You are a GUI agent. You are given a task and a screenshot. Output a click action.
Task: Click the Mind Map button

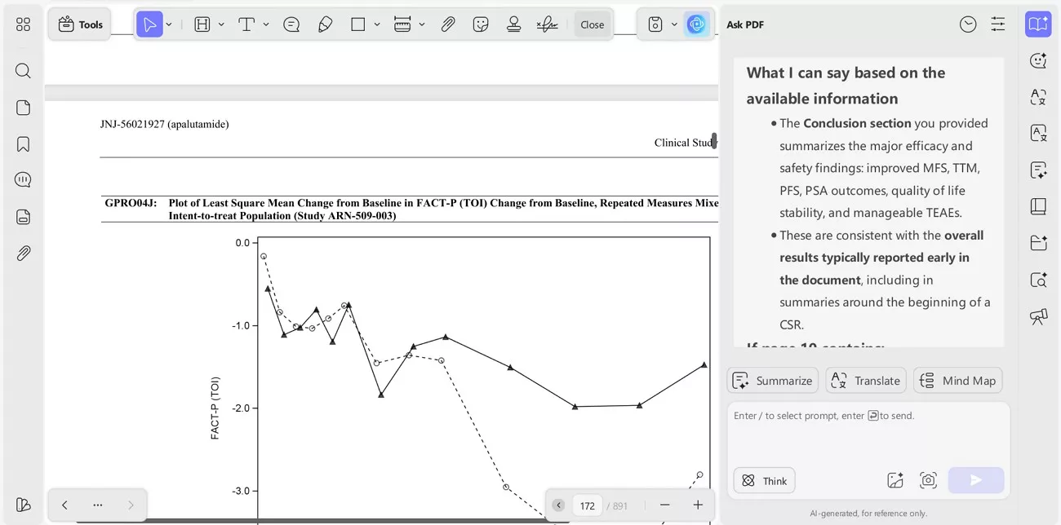point(957,380)
